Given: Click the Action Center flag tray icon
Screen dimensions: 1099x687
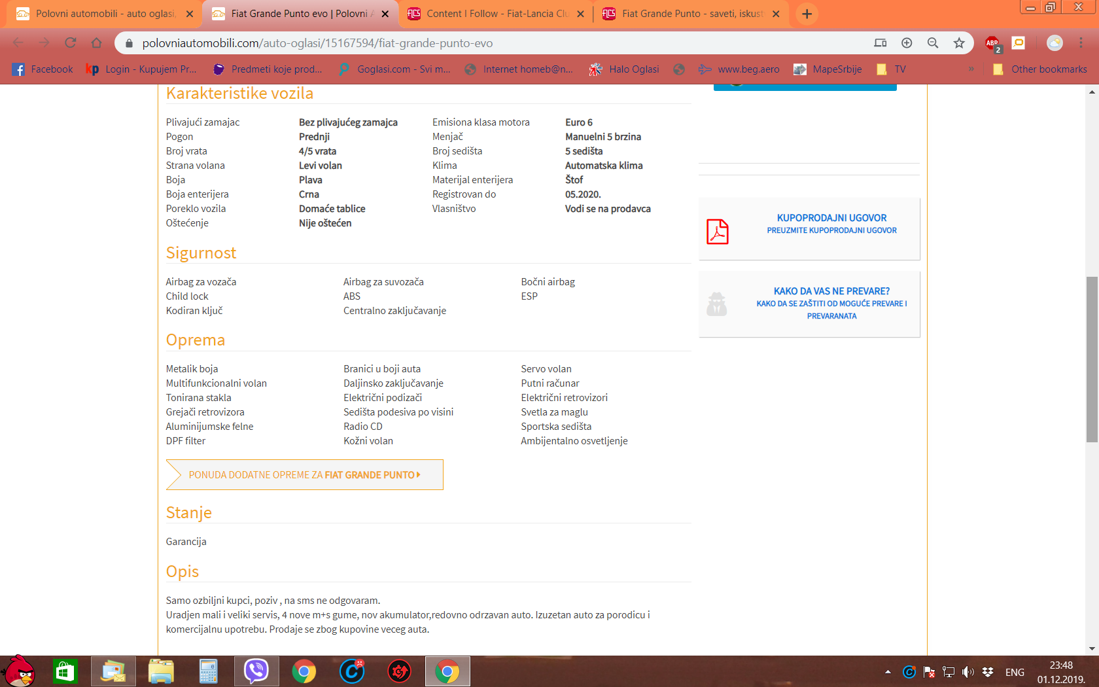Looking at the screenshot, I should point(929,672).
